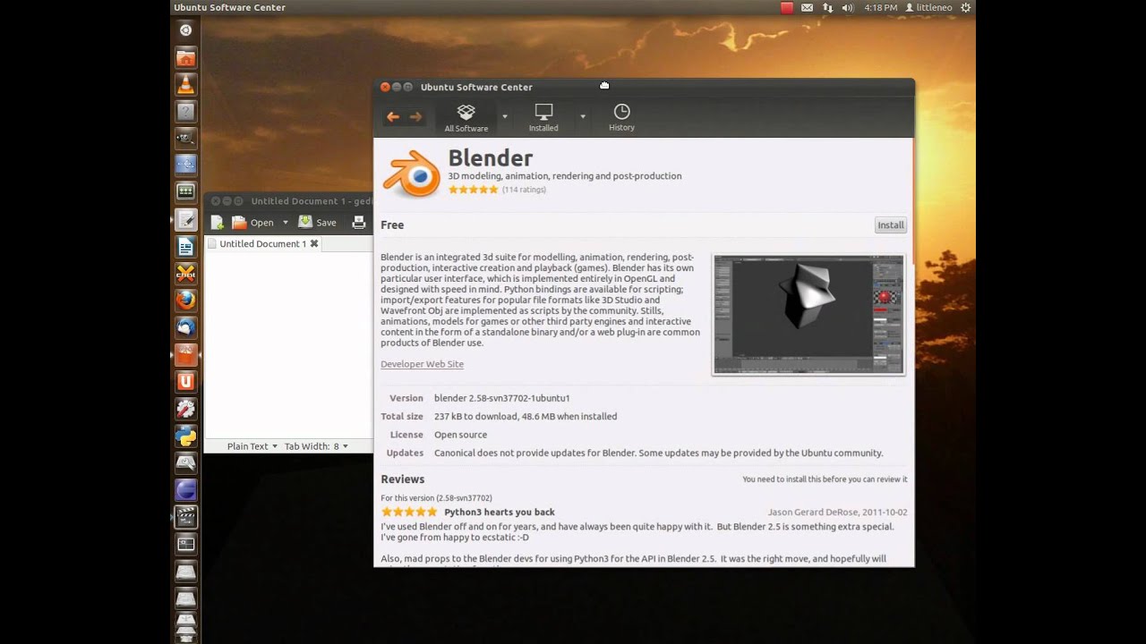Viewport: 1146px width, 644px height.
Task: Open the Tab Width dropdown in gedit
Action: (316, 446)
